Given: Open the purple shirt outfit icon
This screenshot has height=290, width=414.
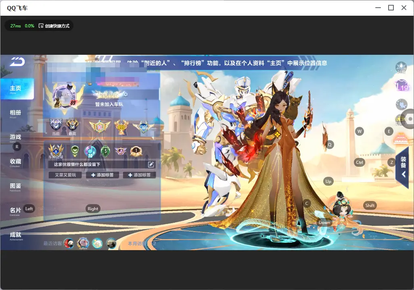Looking at the screenshot, I should pos(401,85).
